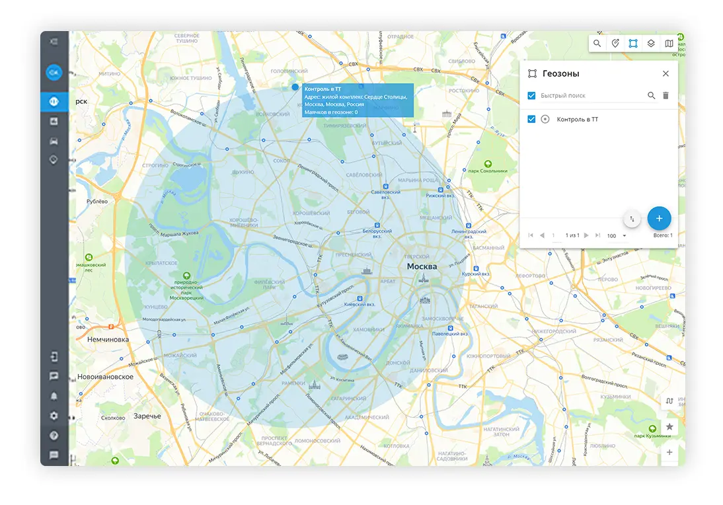Click the geozones polygon toolbar icon

tap(632, 44)
